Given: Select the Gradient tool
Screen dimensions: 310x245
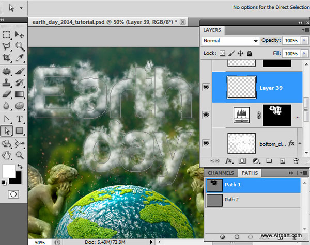Looking at the screenshot, I should 20,94.
